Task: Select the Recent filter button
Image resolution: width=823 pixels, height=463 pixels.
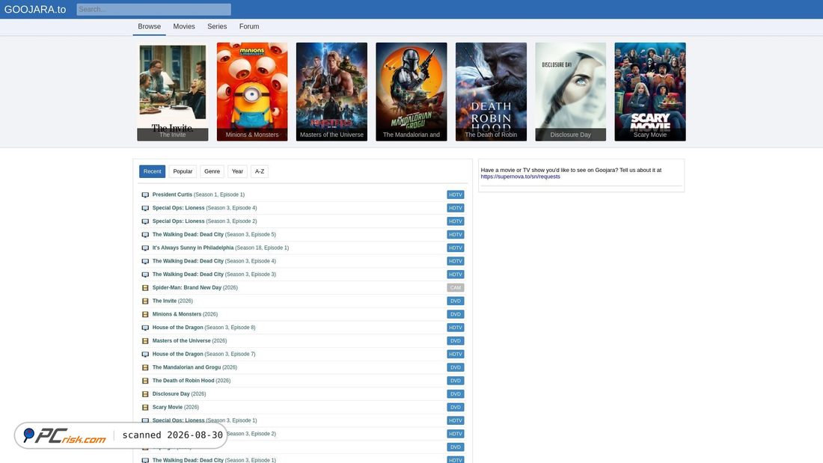Action: [152, 171]
